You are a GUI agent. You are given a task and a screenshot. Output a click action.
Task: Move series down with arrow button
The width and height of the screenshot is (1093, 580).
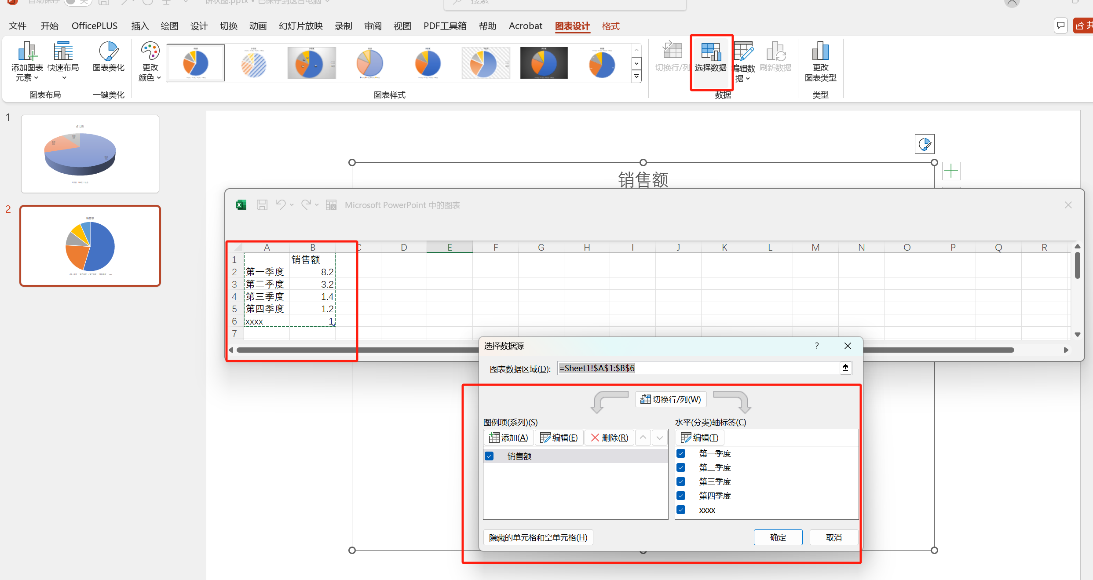(x=660, y=438)
